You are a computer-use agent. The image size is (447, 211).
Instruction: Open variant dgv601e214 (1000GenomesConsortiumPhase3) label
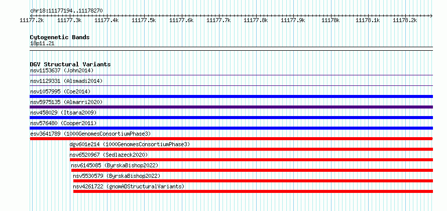[130, 144]
